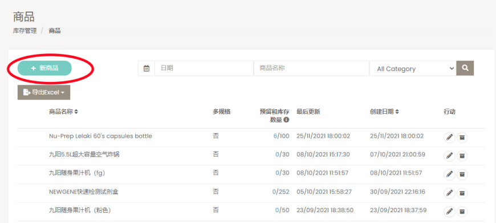Focus the 商品名称 search input field
Image resolution: width=496 pixels, height=223 pixels.
click(311, 68)
